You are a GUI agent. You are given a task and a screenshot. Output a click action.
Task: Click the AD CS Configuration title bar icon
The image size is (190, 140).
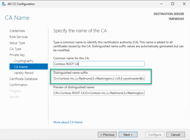[x=4, y=4]
